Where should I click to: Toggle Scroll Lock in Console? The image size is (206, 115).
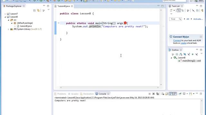pyautogui.click(x=167, y=94)
